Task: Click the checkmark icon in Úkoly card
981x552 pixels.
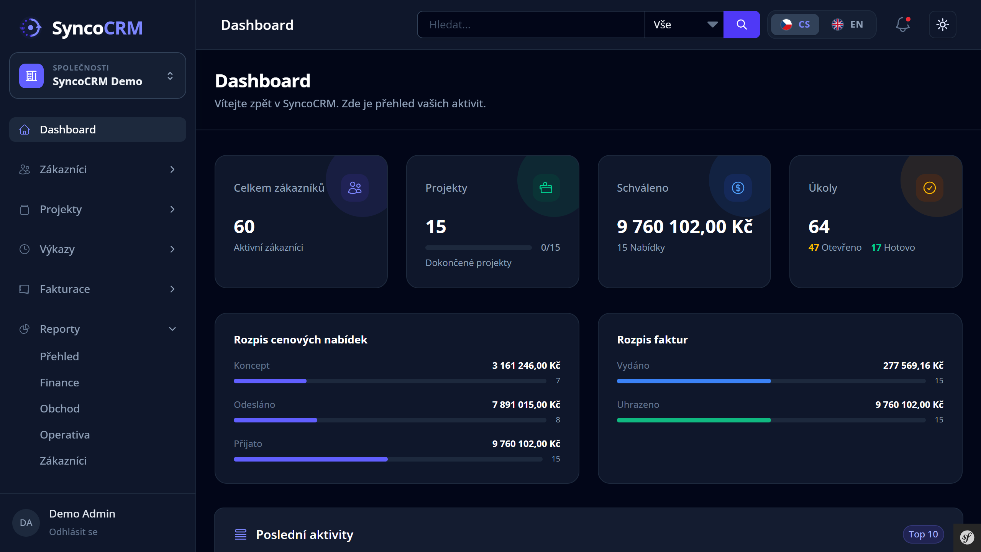Action: tap(929, 188)
